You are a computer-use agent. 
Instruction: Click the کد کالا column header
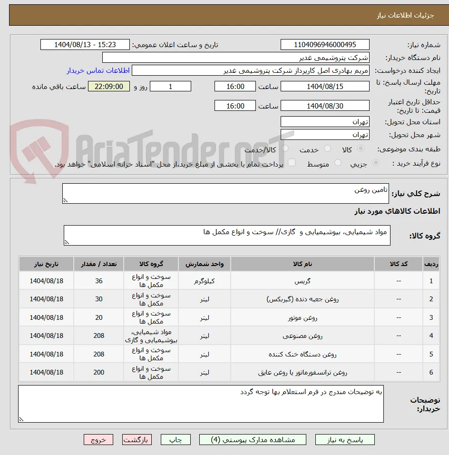[x=399, y=264]
